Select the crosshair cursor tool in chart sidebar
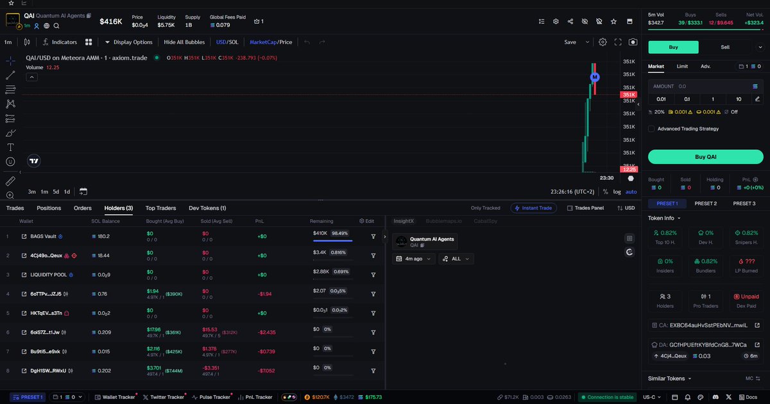770x404 pixels. (10, 60)
